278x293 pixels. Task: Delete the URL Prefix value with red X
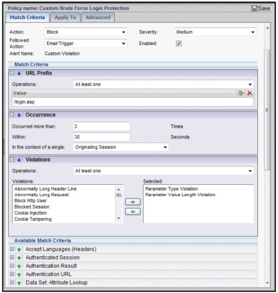pos(250,93)
